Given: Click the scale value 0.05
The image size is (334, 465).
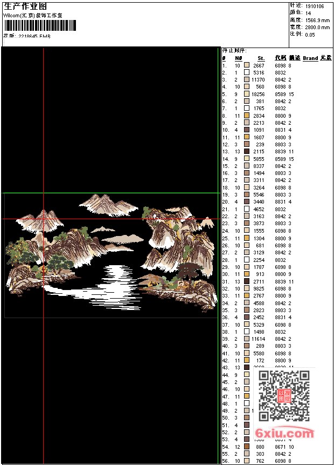Looking at the screenshot, I should pyautogui.click(x=310, y=35).
